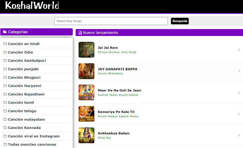Go to Canción Haryanvi category
The width and height of the screenshot is (243, 148).
click(x=25, y=86)
